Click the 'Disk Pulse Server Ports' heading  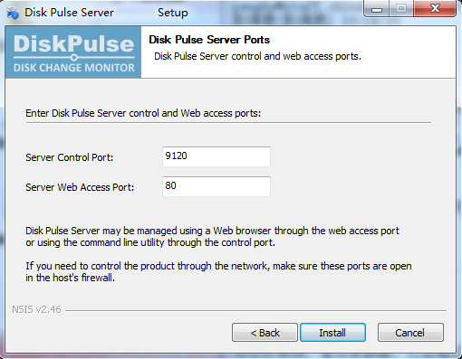coord(209,40)
